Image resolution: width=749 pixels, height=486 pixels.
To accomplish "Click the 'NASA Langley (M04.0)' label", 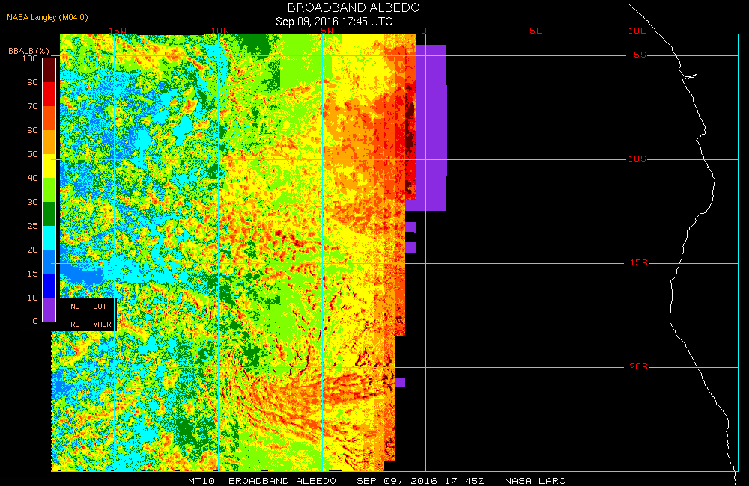I will 47,18.
